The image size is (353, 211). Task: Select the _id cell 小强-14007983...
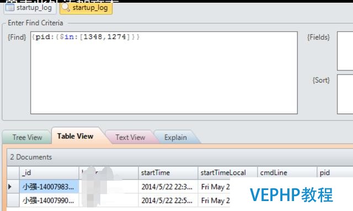[49, 187]
